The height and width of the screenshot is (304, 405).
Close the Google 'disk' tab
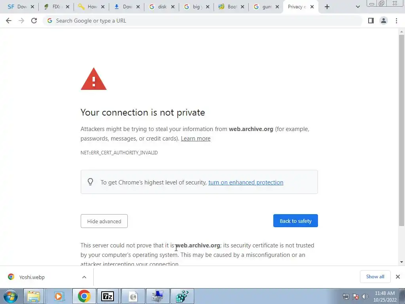173,7
